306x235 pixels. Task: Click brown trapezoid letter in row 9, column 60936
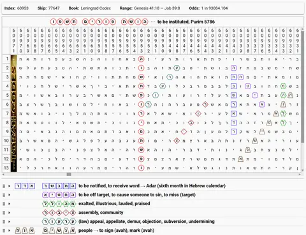[262, 132]
